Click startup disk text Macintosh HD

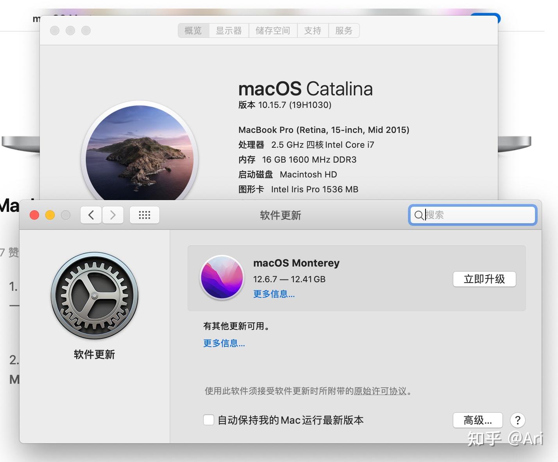pyautogui.click(x=308, y=174)
